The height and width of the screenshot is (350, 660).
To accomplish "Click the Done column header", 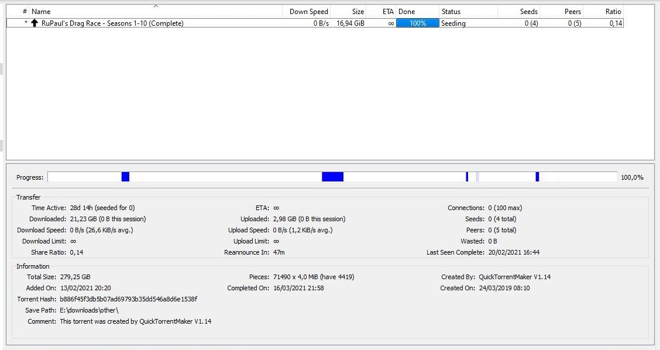I will 407,12.
